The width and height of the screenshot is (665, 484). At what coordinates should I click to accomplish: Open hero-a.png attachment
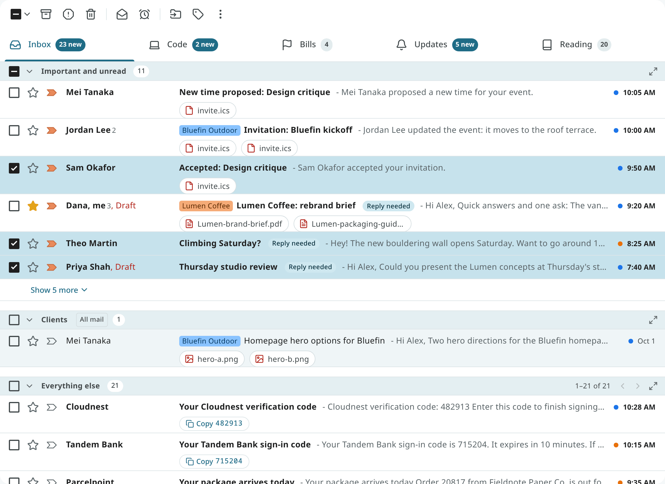[x=212, y=359]
